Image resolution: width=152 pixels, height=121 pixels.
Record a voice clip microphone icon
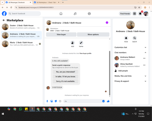tap(47, 101)
